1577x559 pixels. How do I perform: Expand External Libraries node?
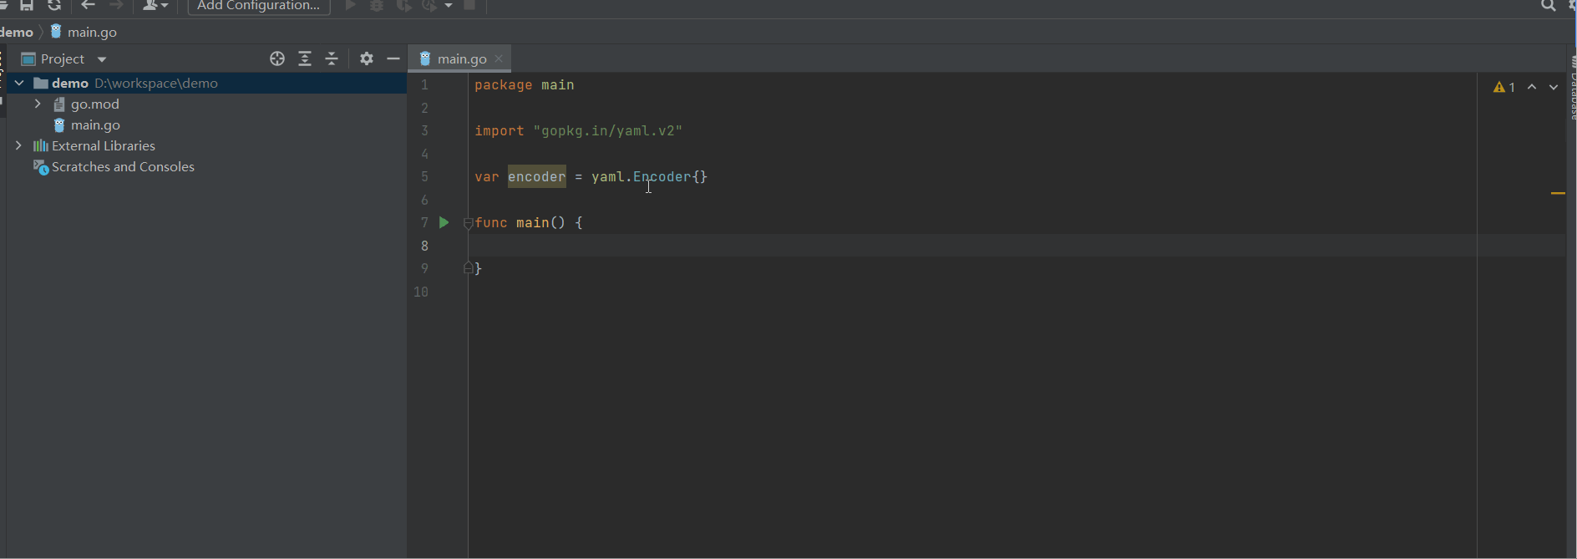coord(19,145)
